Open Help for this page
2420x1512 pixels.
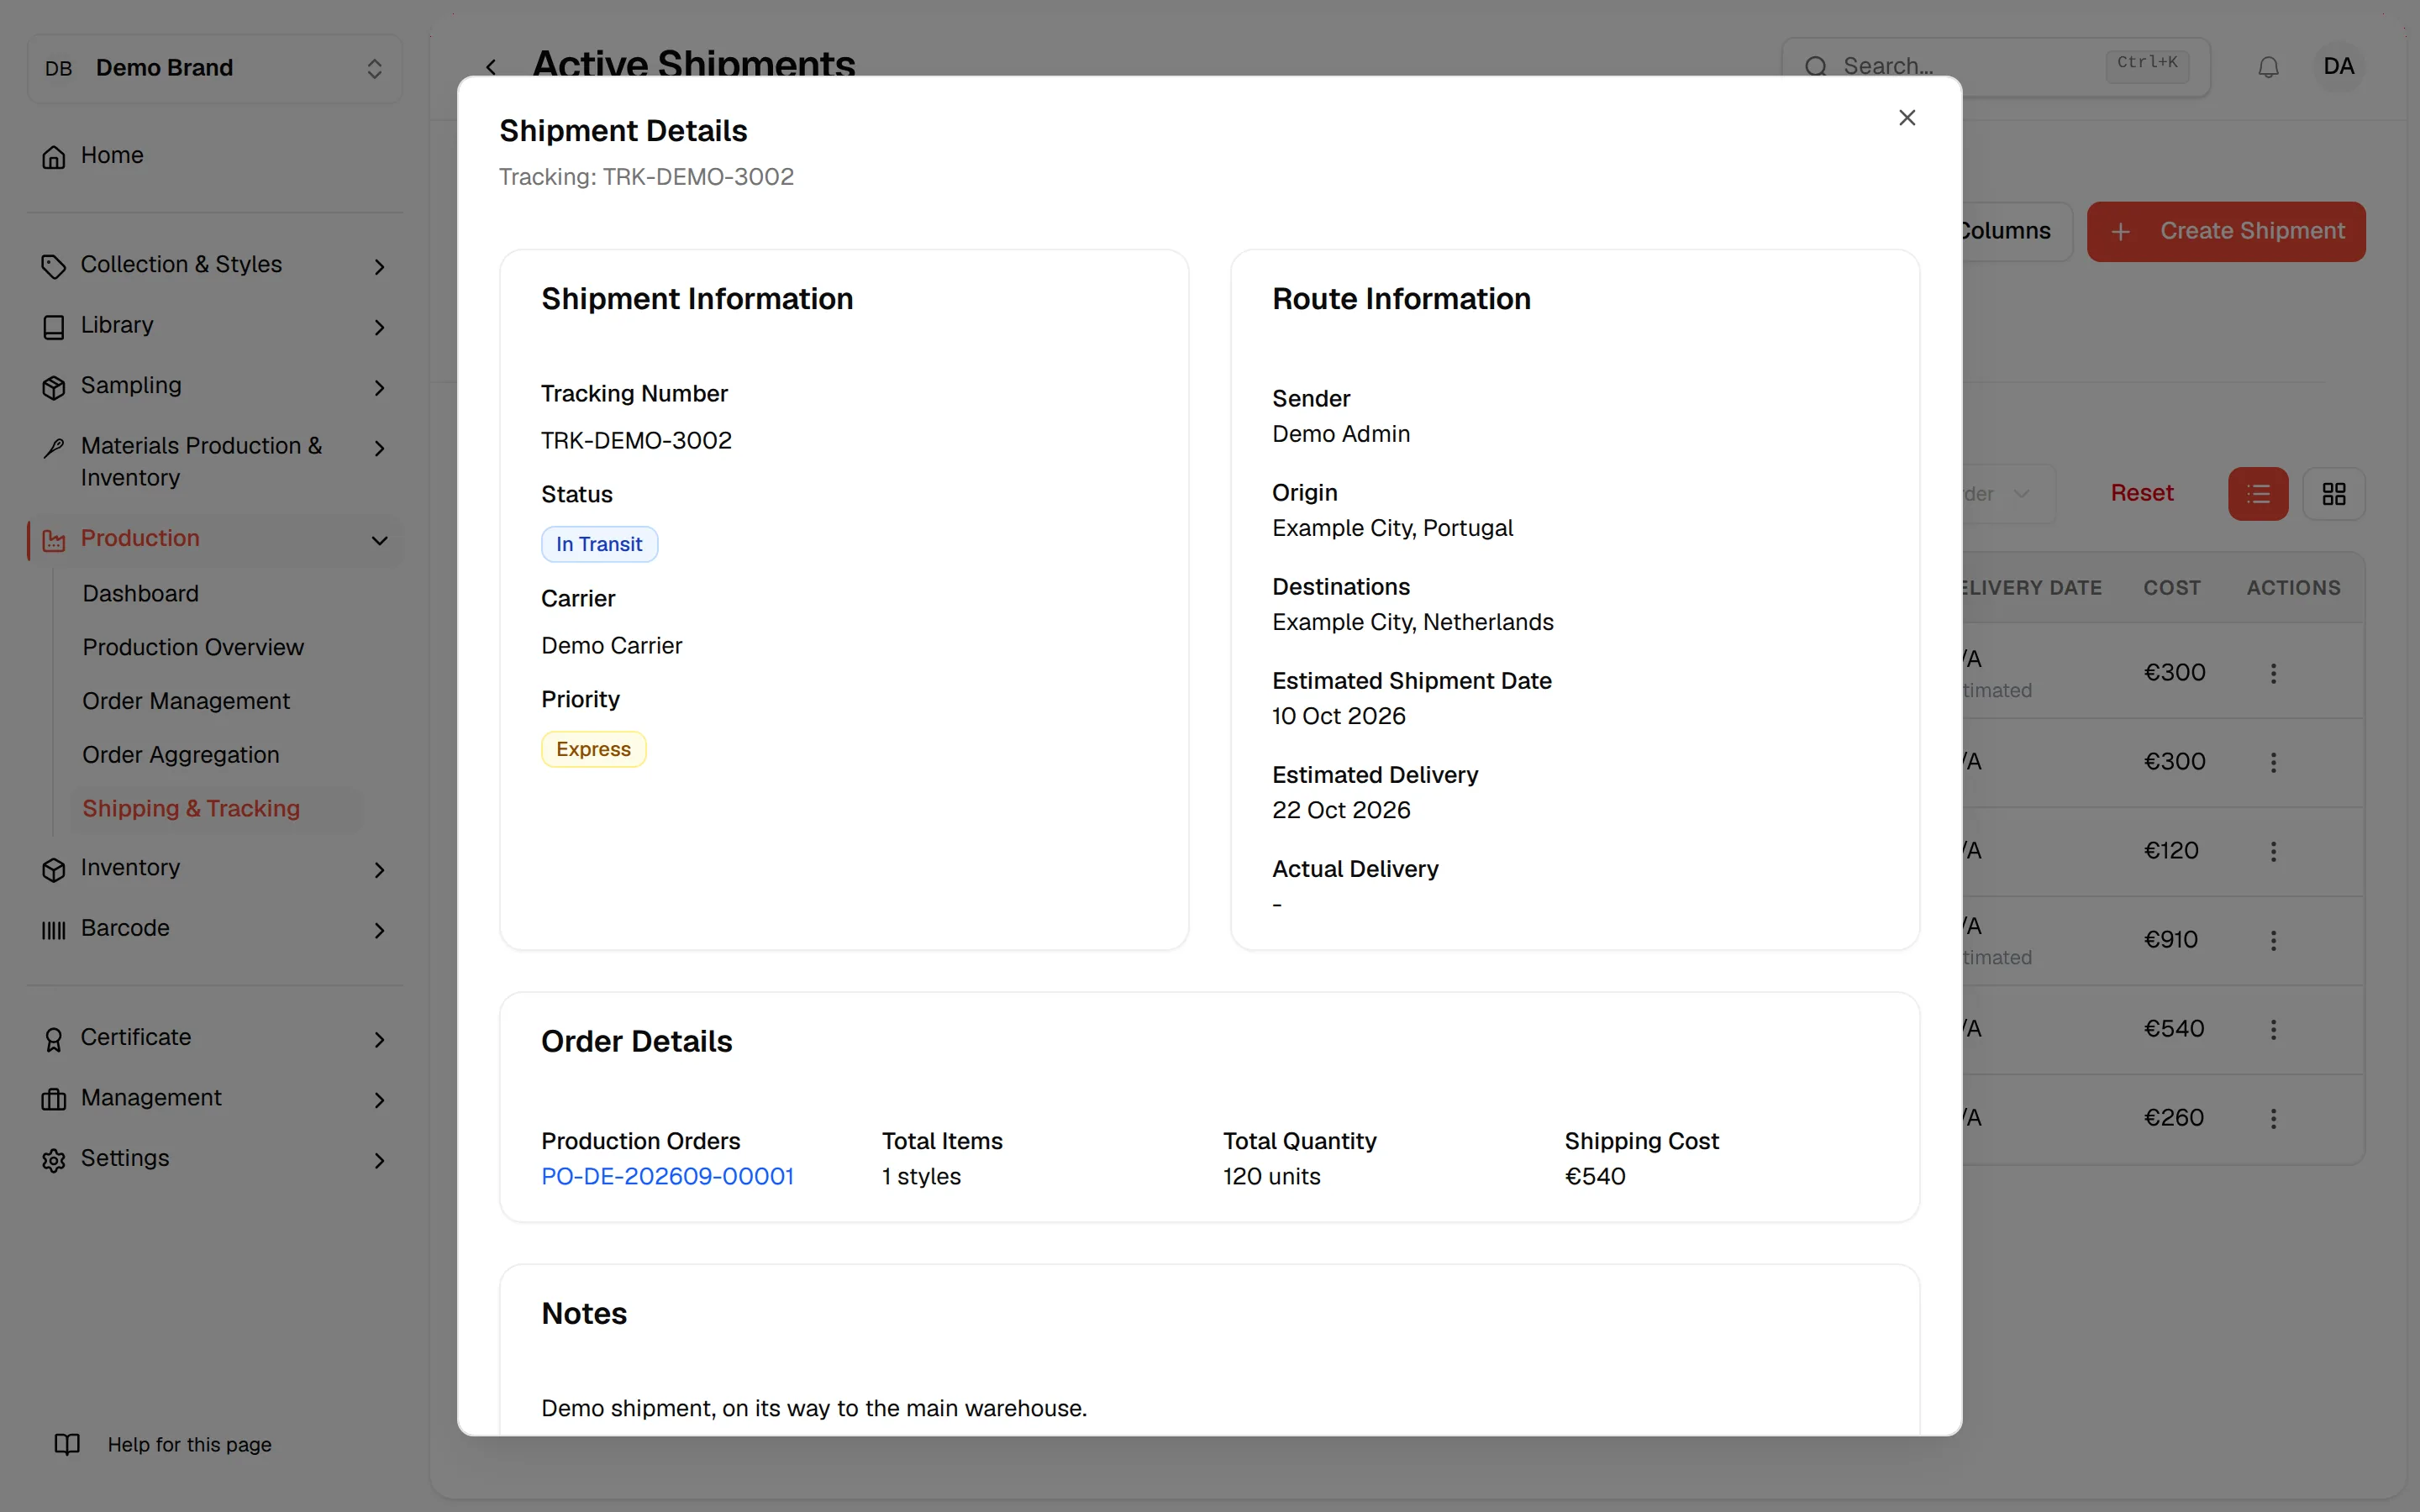point(162,1444)
